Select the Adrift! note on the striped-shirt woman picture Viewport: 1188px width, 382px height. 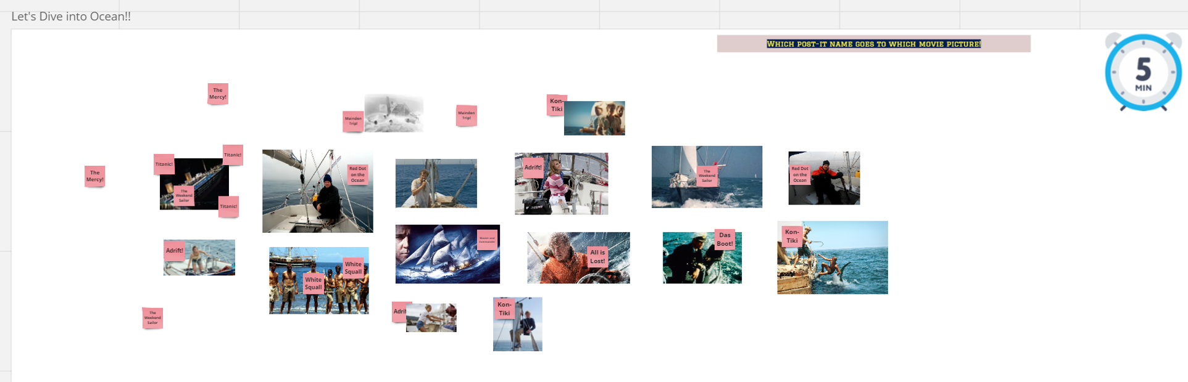[x=533, y=168]
